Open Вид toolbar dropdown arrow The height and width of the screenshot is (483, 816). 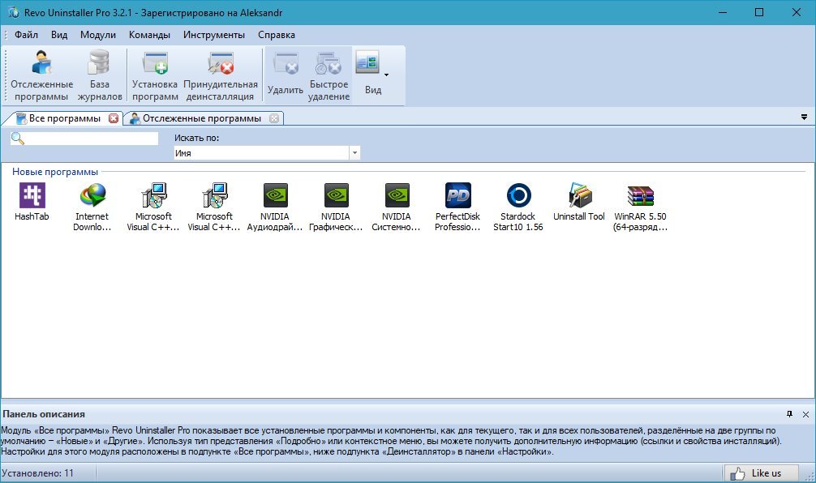[x=386, y=75]
